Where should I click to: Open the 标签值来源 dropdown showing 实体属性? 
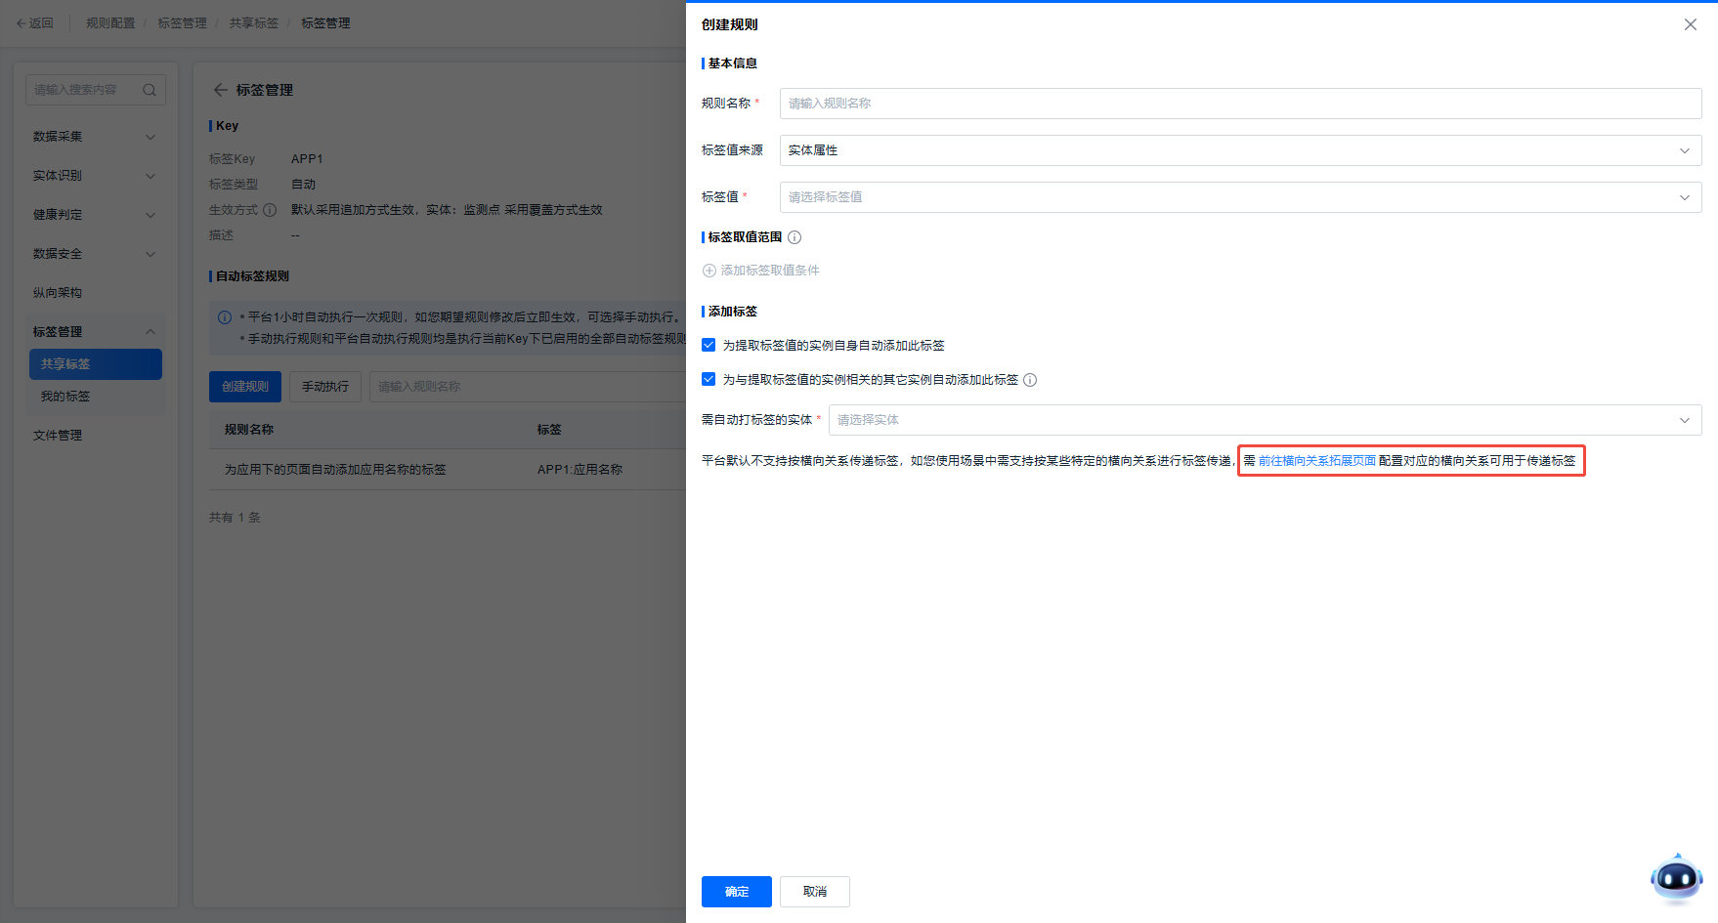1239,150
